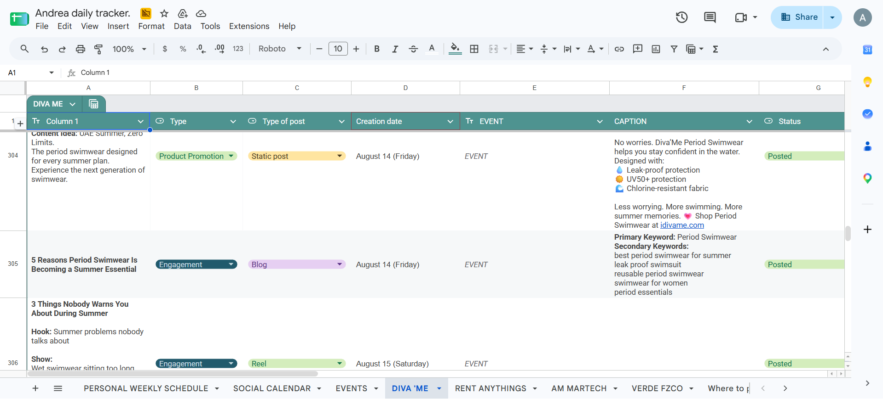Open Google Tasks side panel

[x=867, y=114]
